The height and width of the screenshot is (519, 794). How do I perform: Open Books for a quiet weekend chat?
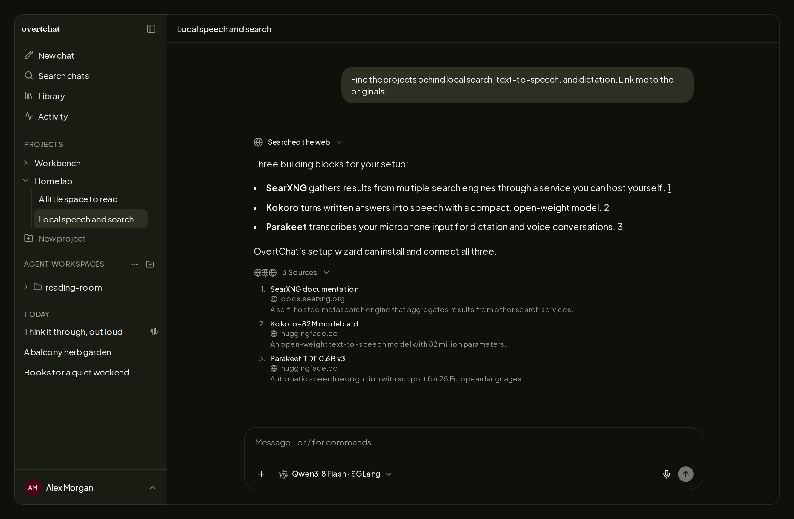77,373
